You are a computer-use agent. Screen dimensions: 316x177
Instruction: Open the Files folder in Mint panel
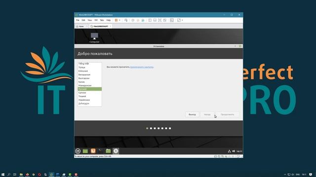click(x=108, y=151)
